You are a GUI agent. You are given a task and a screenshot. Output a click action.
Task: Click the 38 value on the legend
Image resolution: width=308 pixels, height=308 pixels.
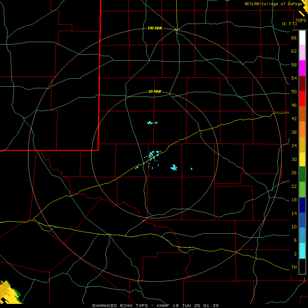(294, 132)
